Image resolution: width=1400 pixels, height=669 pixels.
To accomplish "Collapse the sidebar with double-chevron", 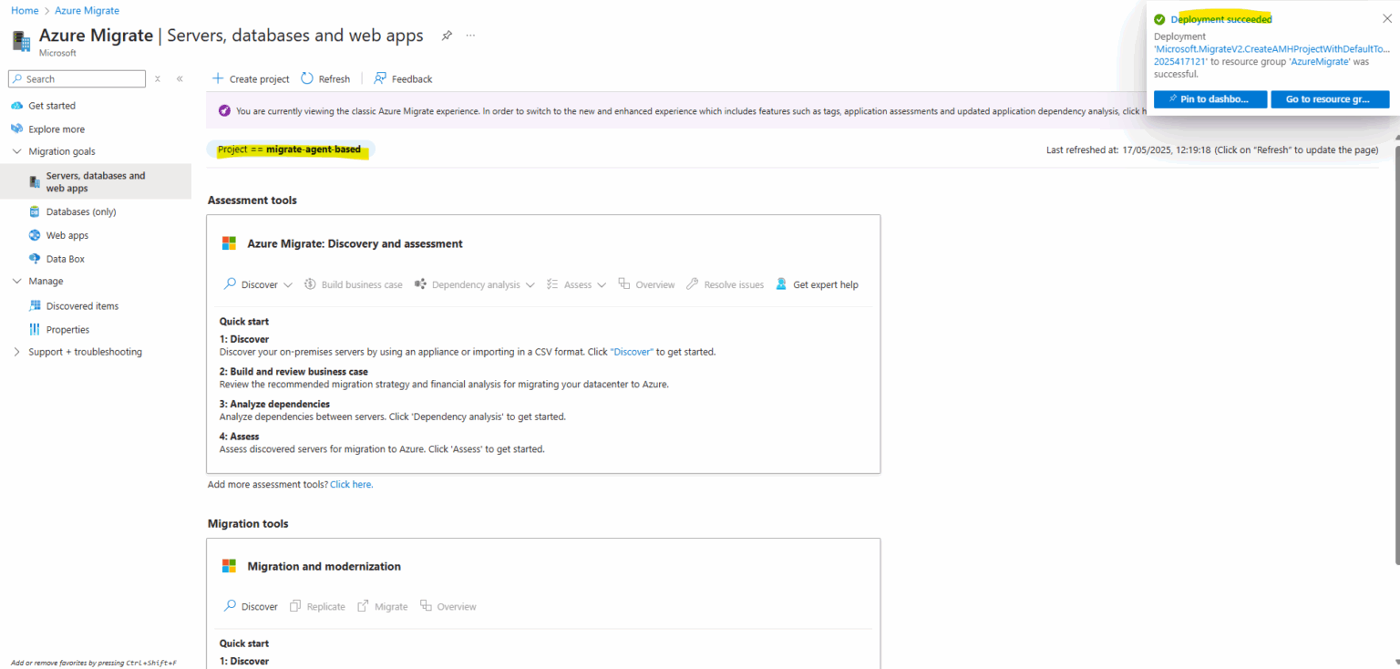I will [x=180, y=79].
